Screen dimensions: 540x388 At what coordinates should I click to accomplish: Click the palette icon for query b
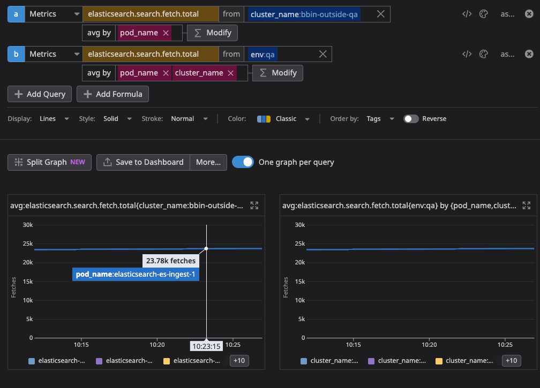click(483, 54)
